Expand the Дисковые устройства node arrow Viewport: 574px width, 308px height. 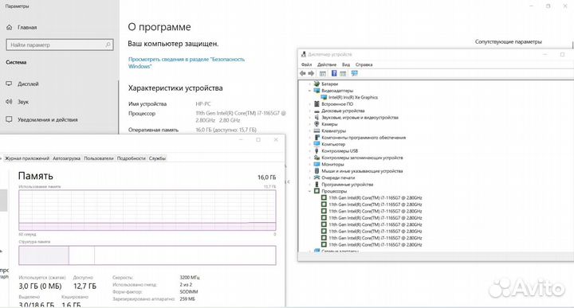coord(309,111)
